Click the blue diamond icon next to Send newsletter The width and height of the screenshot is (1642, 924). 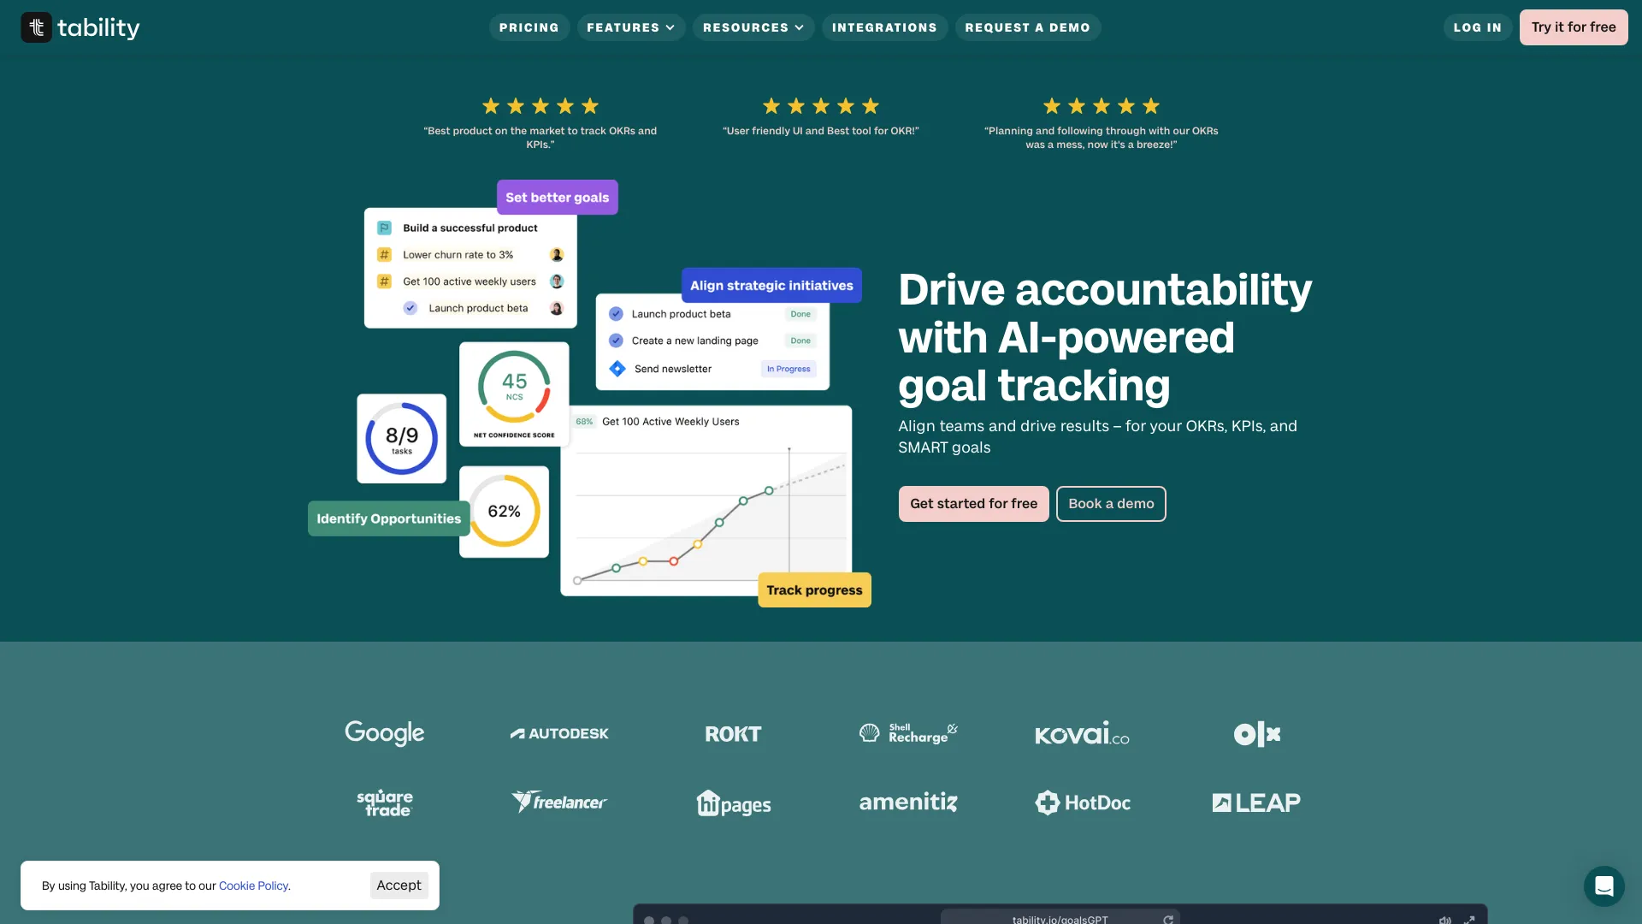(618, 368)
